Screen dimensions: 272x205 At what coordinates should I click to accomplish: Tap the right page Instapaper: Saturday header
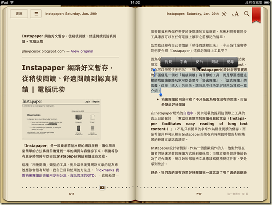click(193, 14)
